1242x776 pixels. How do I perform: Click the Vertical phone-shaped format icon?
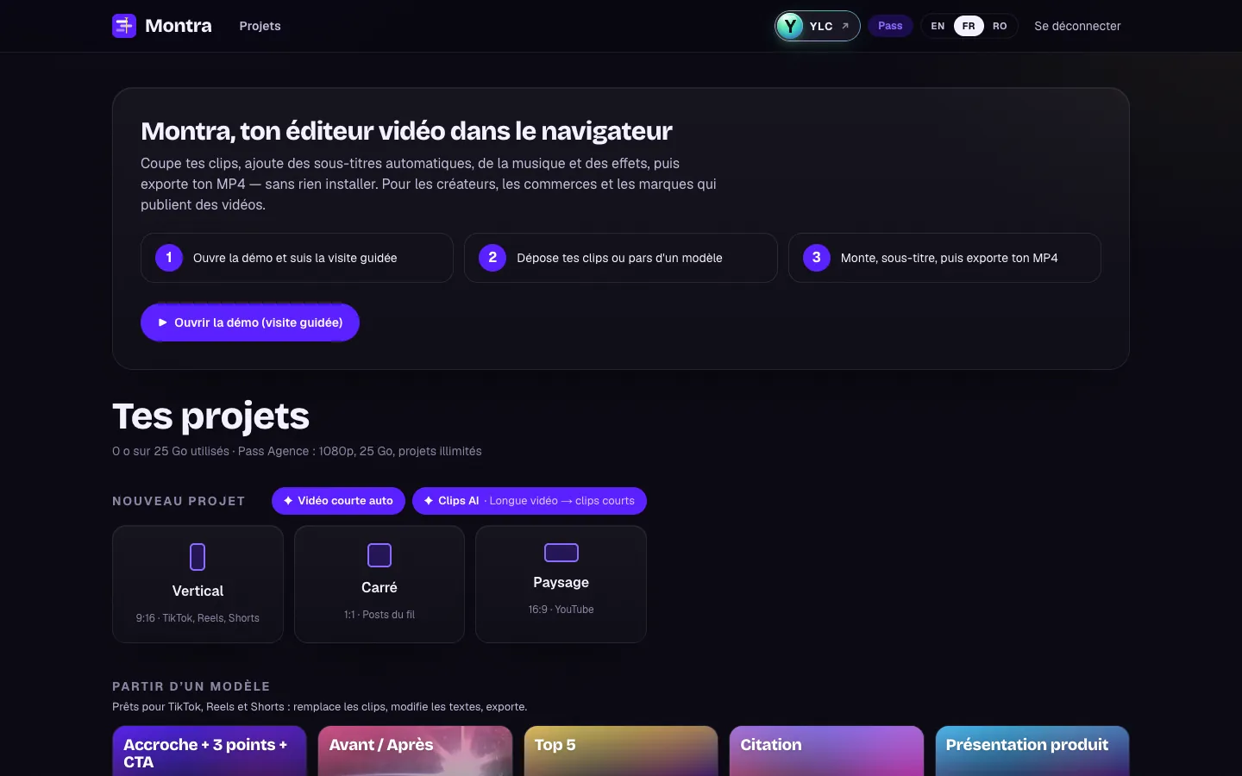click(198, 557)
